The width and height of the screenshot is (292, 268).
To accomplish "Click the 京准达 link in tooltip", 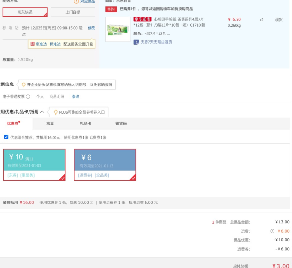I will [41, 44].
